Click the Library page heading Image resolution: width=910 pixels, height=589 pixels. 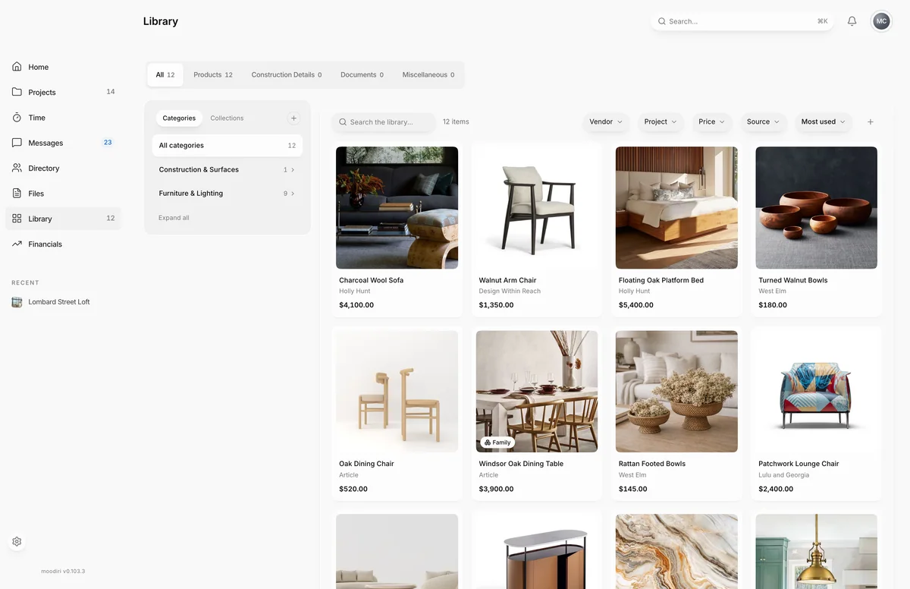click(161, 21)
